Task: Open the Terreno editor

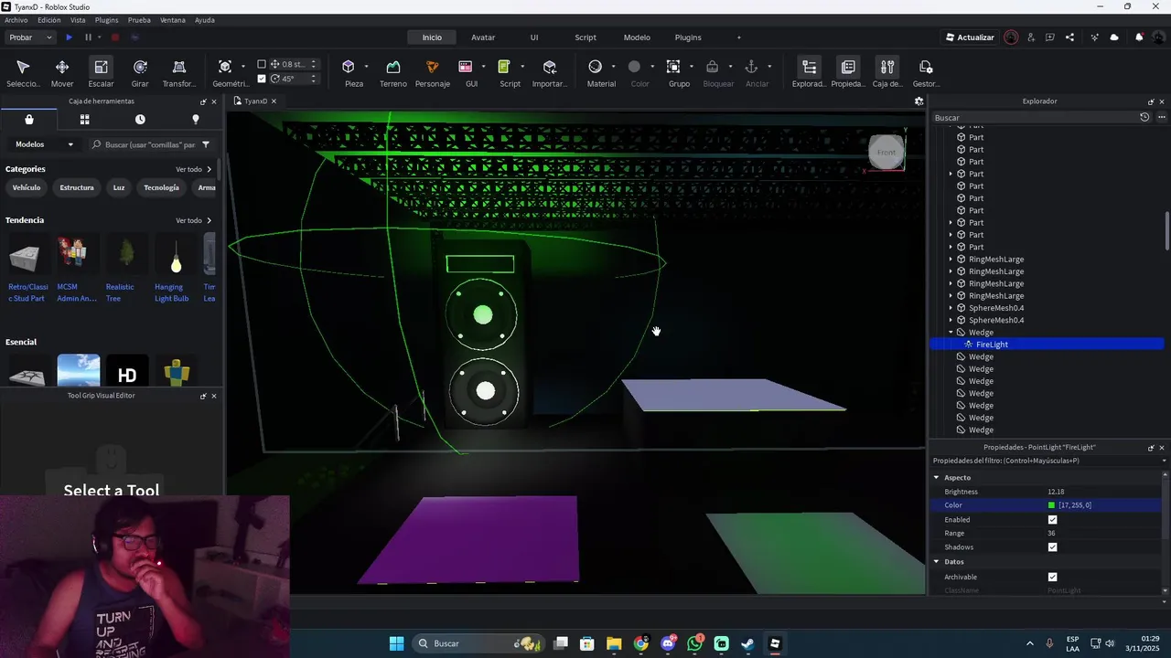Action: [393, 72]
